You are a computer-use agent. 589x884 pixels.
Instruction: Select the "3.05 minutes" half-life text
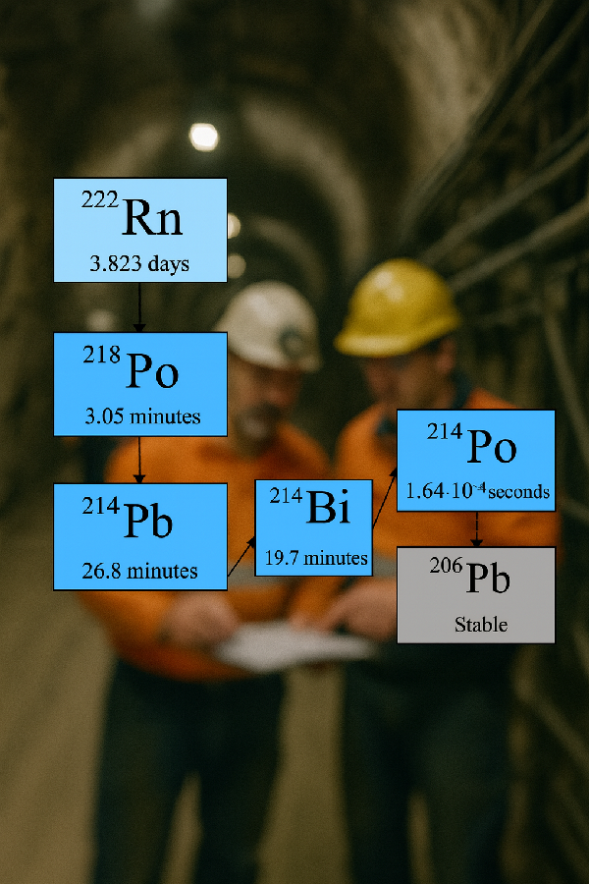[141, 416]
